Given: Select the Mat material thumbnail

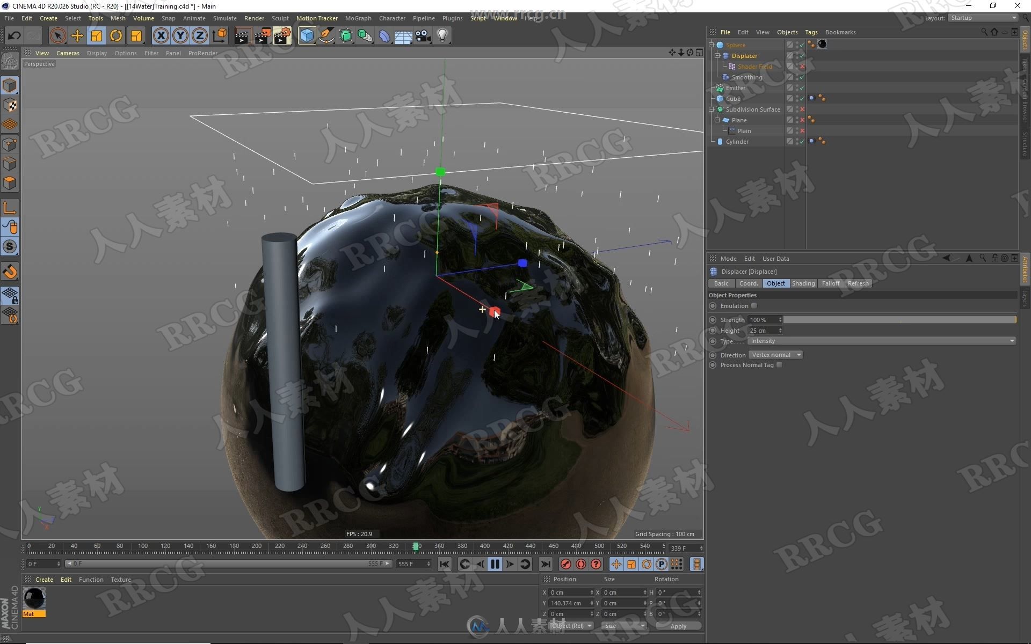Looking at the screenshot, I should click(x=34, y=598).
